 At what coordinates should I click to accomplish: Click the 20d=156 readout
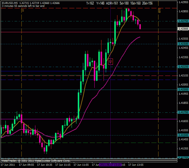point(147,3)
